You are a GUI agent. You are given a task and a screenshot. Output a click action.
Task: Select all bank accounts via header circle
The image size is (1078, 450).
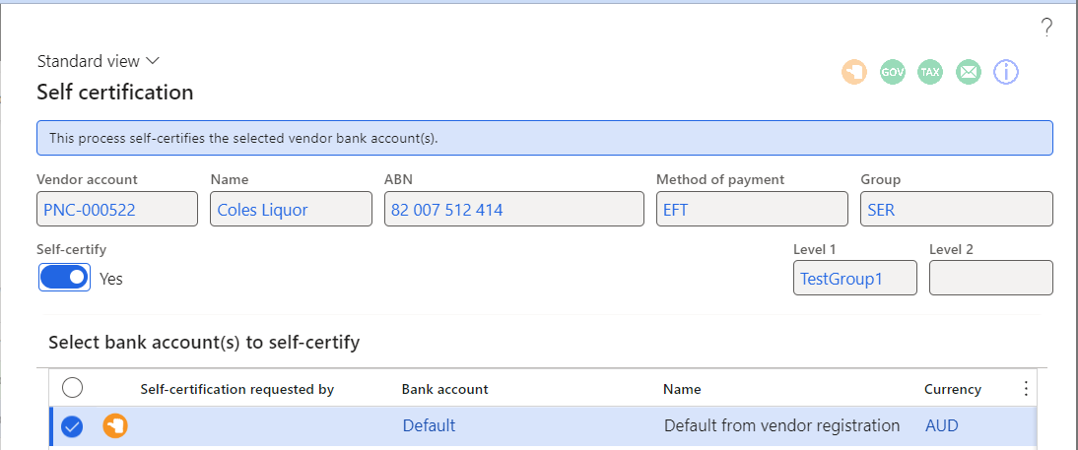pyautogui.click(x=72, y=388)
